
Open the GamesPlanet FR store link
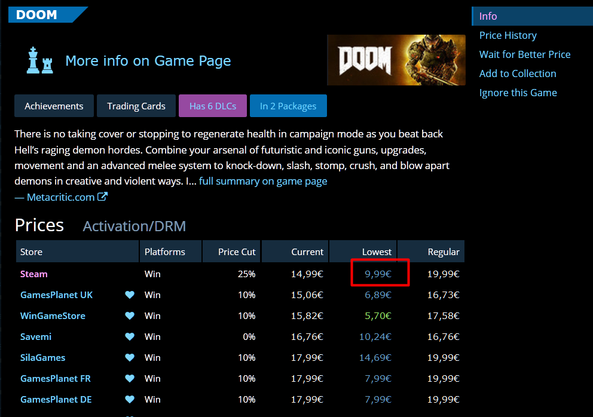55,378
